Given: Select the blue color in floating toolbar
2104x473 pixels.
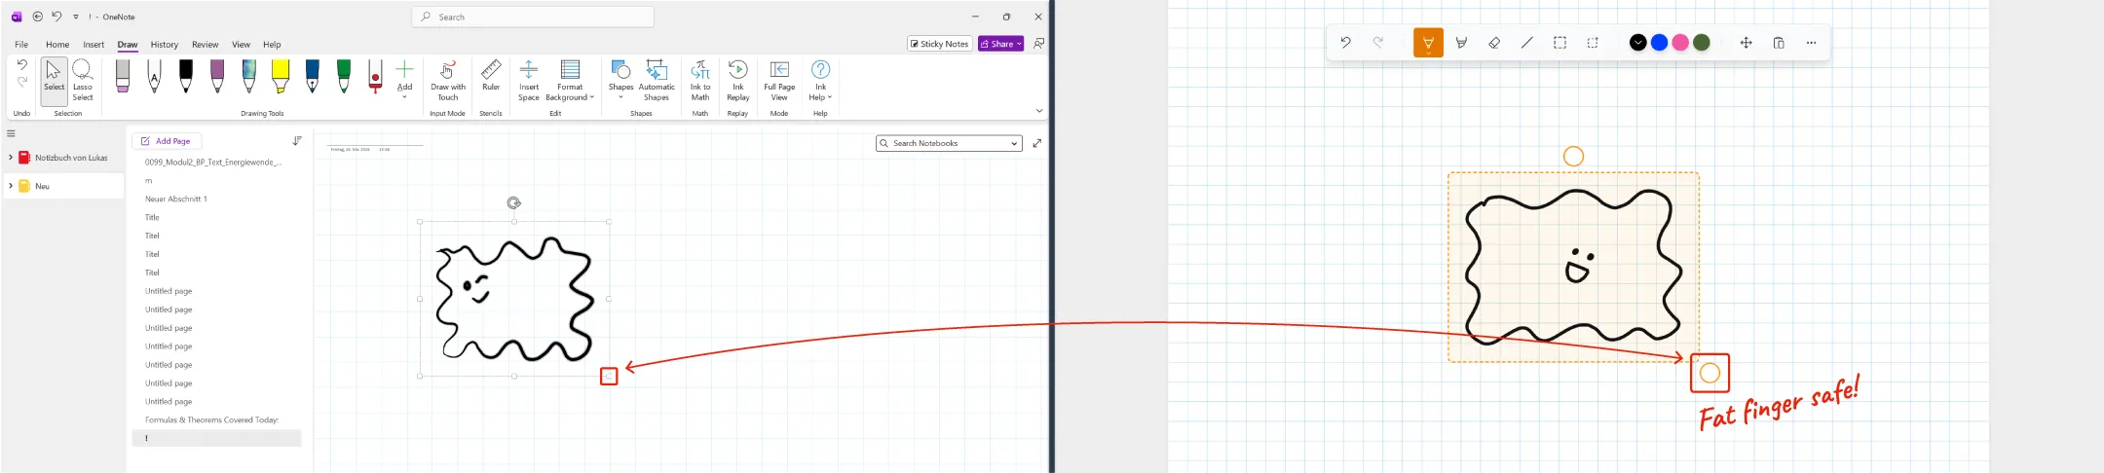Looking at the screenshot, I should click(1660, 43).
